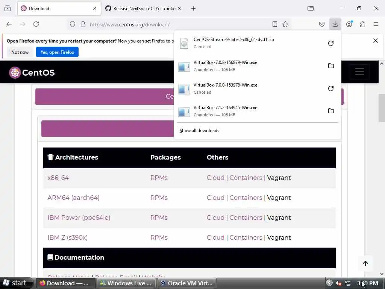Screen dimensions: 385x289
Task: Dismiss the Open Firefox notification bar
Action: (376, 41)
